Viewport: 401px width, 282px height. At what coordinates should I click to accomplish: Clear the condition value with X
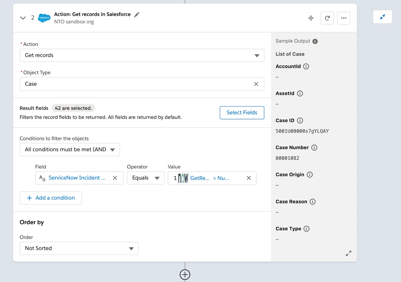tap(249, 178)
